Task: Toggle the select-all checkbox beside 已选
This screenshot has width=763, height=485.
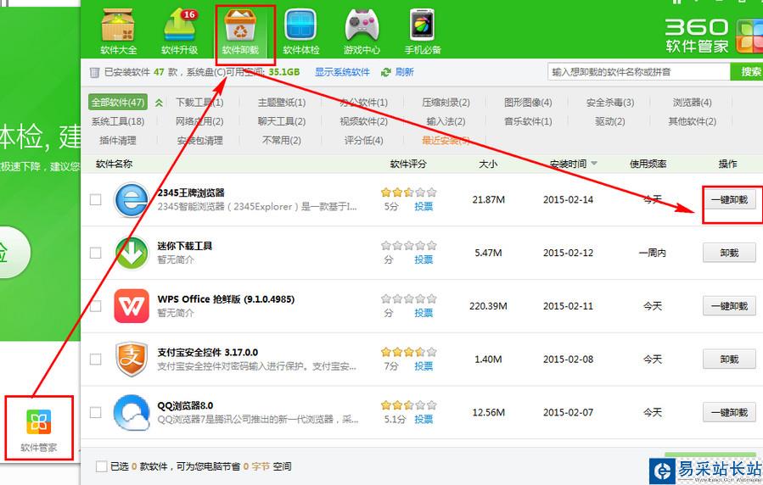Action: (x=102, y=466)
